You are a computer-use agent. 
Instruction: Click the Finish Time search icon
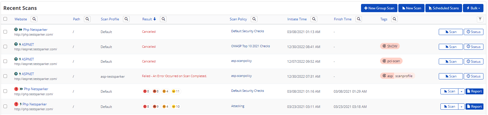click(x=359, y=19)
